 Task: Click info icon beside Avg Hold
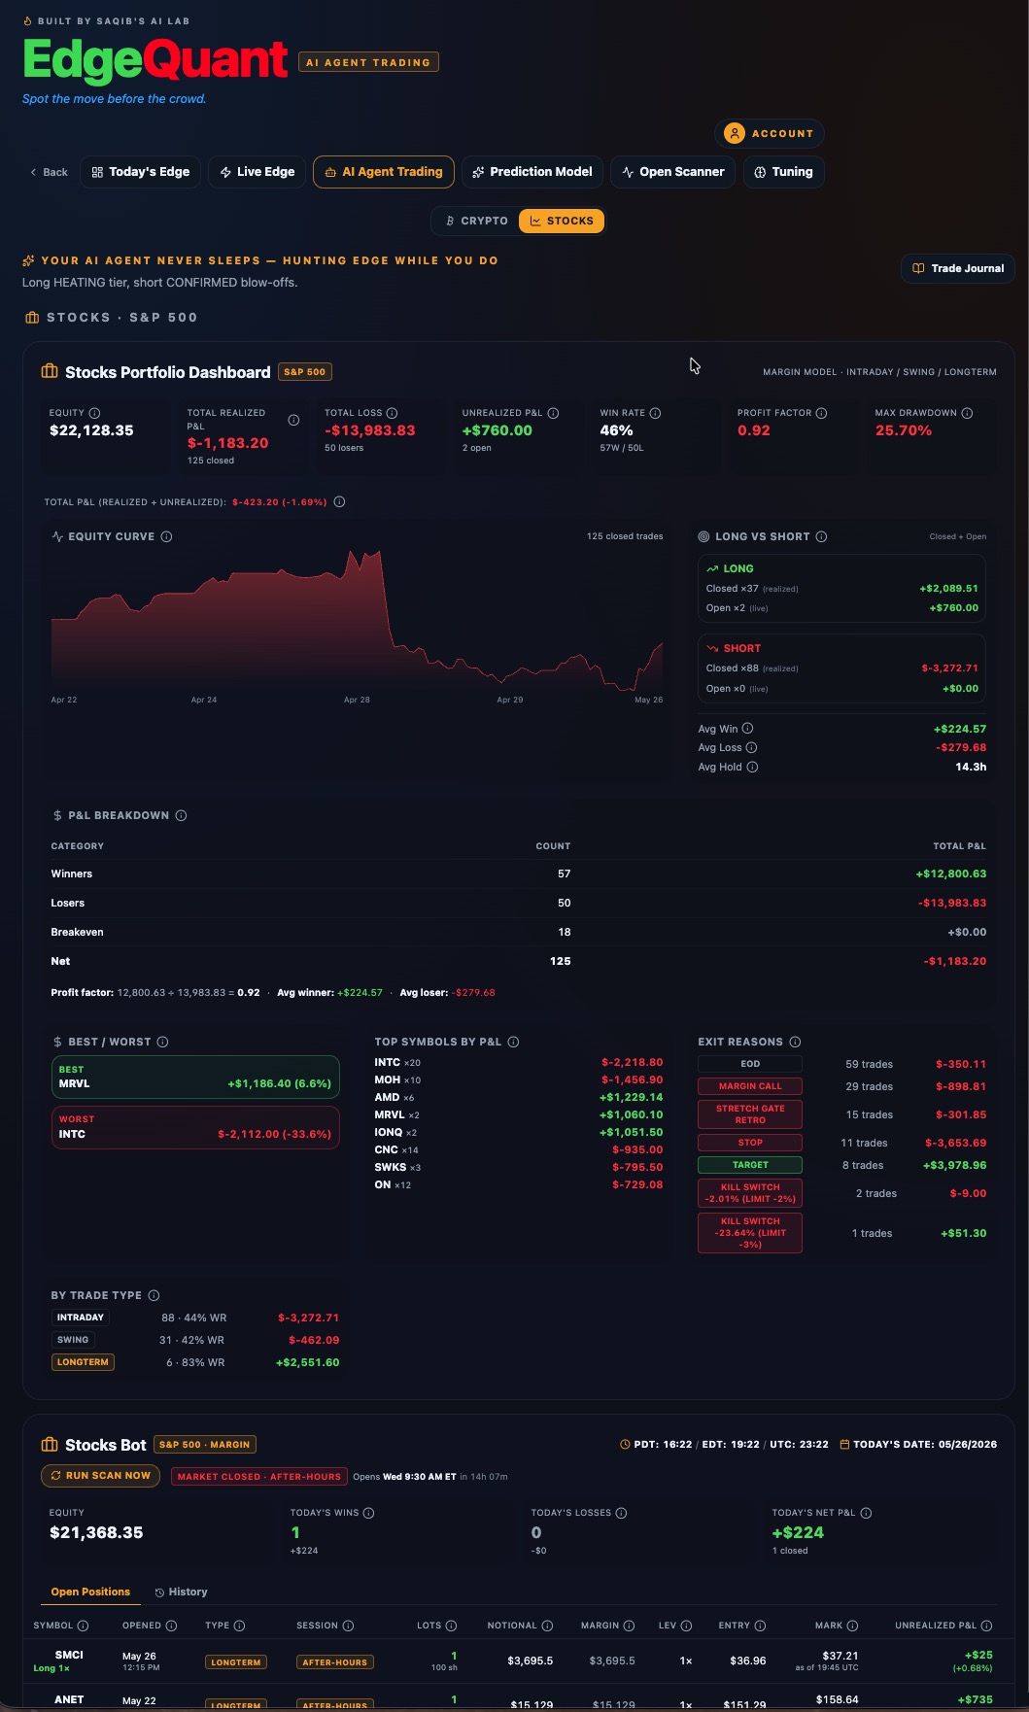[x=752, y=767]
